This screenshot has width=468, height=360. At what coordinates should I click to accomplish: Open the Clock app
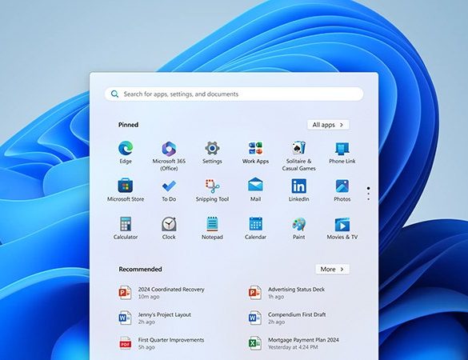click(169, 228)
